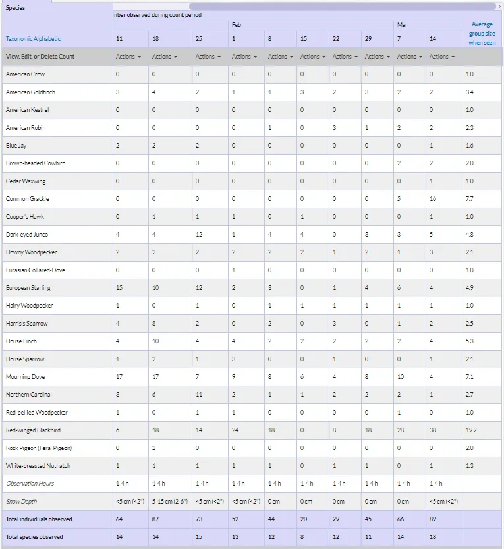This screenshot has width=504, height=549.
Task: Click the 5-15 cm (2-6") snow depth cell
Action: click(x=170, y=502)
